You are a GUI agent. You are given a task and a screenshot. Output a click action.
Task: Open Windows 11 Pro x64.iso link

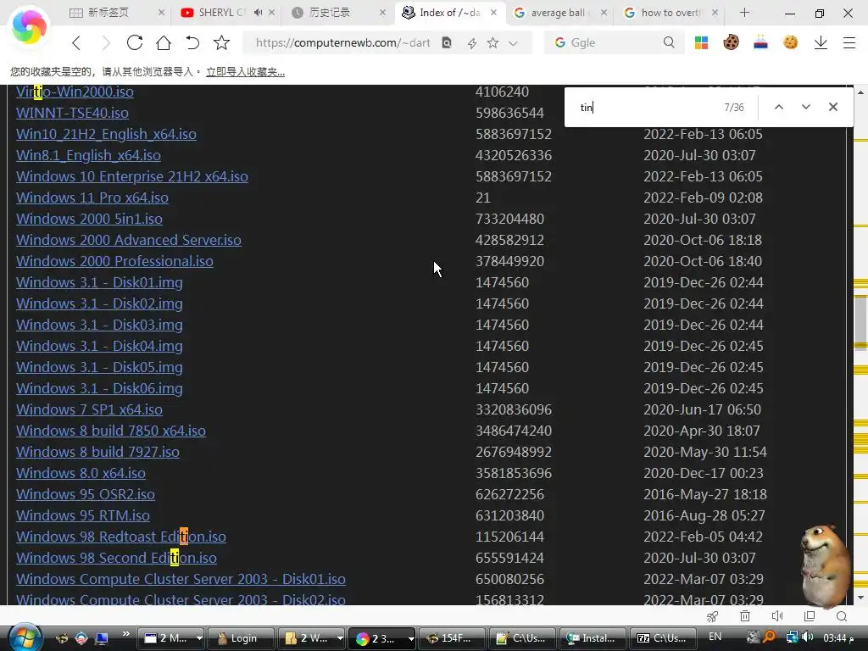coord(92,198)
